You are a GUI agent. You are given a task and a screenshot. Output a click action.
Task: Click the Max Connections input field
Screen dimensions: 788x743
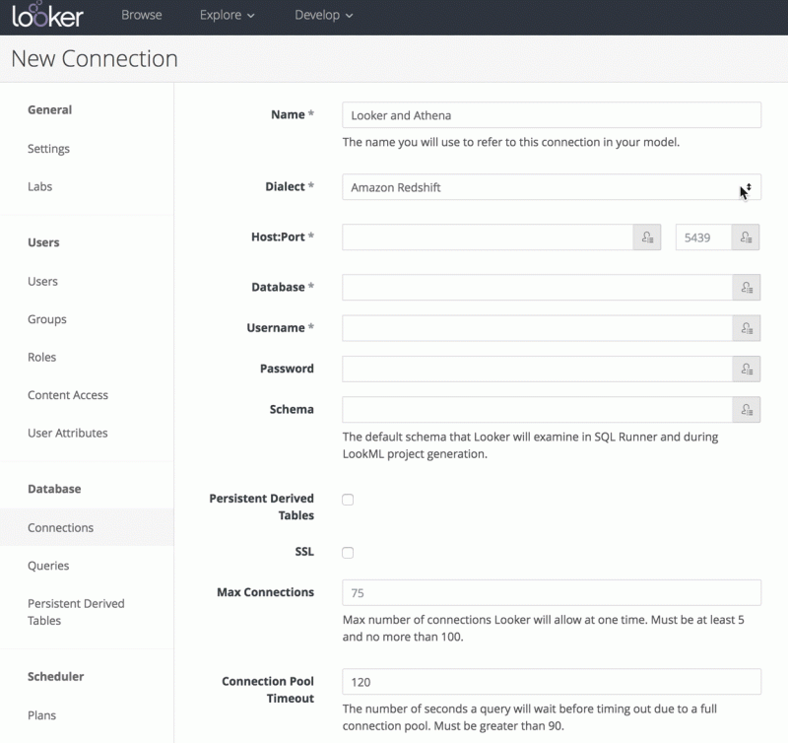click(x=552, y=592)
